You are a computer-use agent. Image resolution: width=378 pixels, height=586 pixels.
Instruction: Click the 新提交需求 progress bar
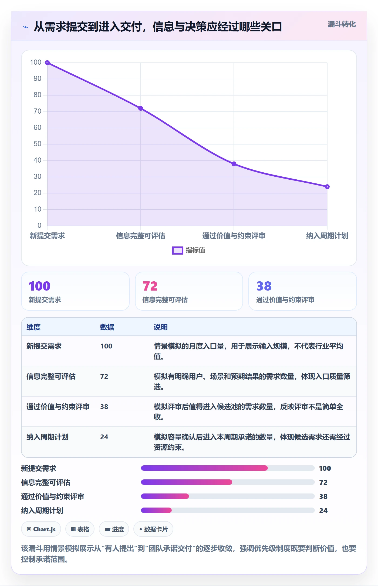228,468
